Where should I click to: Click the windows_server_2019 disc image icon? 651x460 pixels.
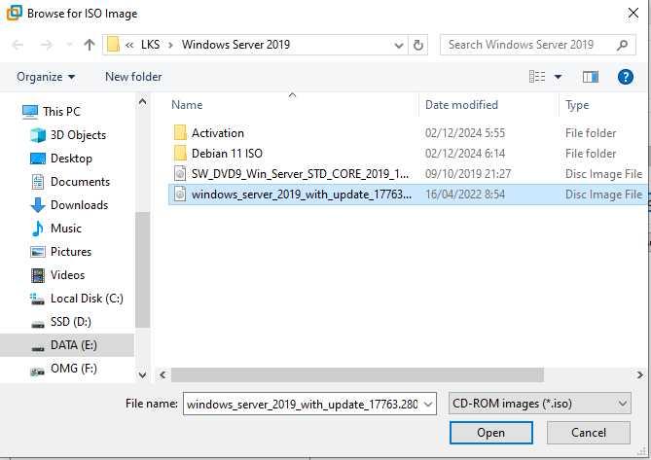(180, 195)
